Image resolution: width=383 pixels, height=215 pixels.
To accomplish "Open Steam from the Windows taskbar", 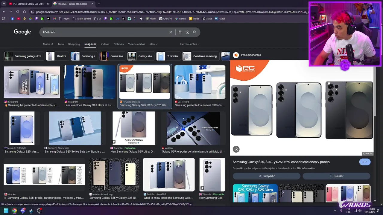I will pos(31,211).
